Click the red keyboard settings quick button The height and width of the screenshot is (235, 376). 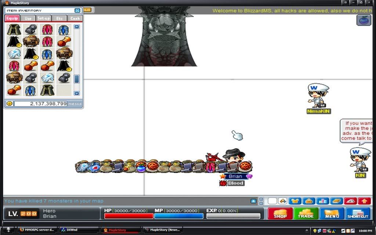(350, 201)
